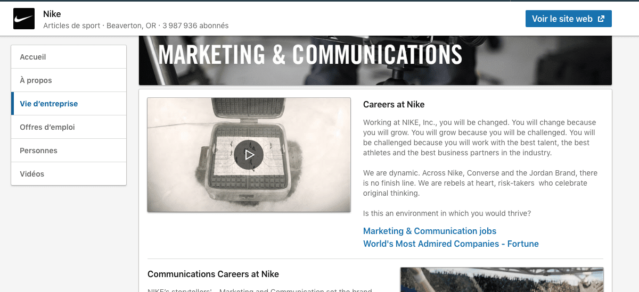Open Marketing & Communication jobs link
The width and height of the screenshot is (639, 292).
(430, 231)
